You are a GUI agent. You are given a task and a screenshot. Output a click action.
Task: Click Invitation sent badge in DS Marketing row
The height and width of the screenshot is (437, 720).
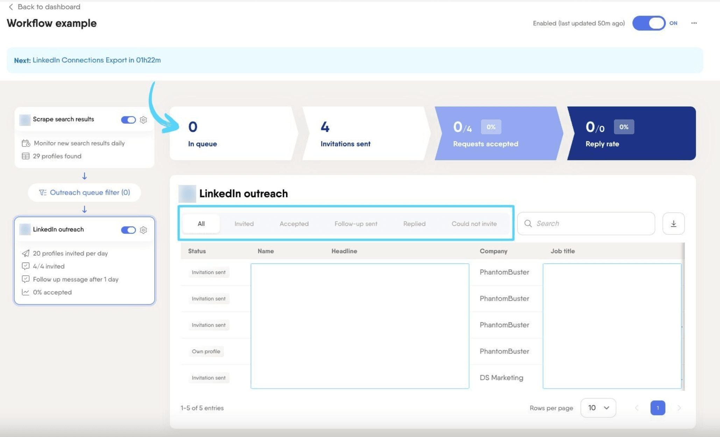coord(209,378)
